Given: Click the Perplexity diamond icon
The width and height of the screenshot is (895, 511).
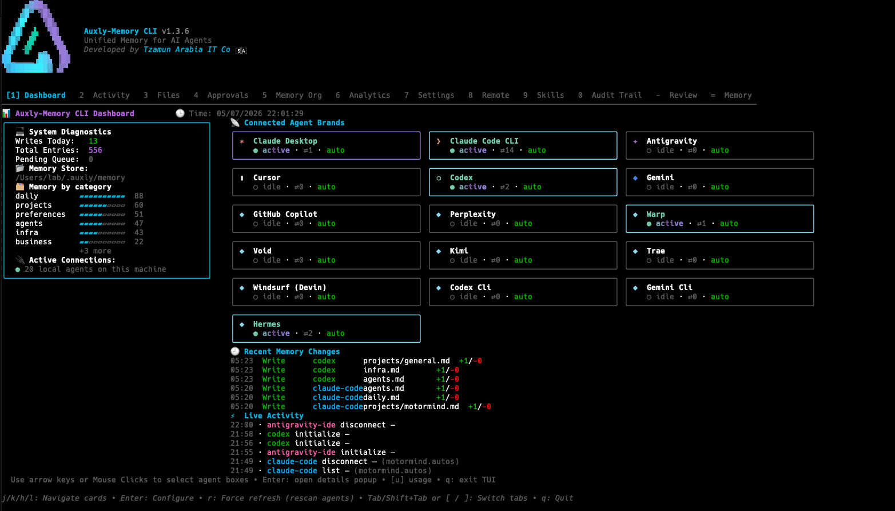Looking at the screenshot, I should click(x=439, y=215).
